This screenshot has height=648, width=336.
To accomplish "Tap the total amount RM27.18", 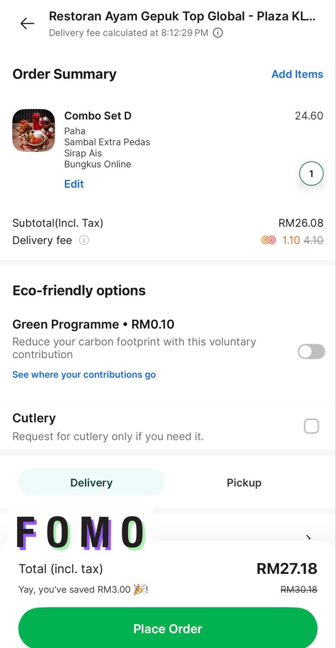I will point(286,569).
